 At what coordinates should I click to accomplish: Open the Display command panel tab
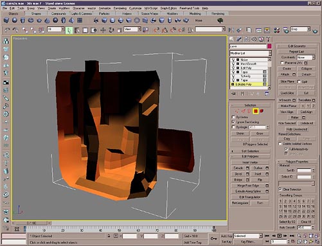pyautogui.click(x=261, y=39)
